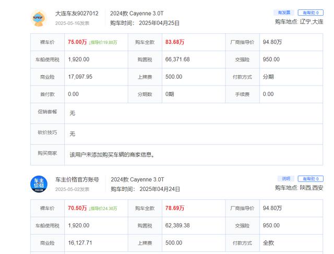Screen dimensions: 334x254
Task: Open avatar of 大连车友9027012
Action: click(39, 18)
